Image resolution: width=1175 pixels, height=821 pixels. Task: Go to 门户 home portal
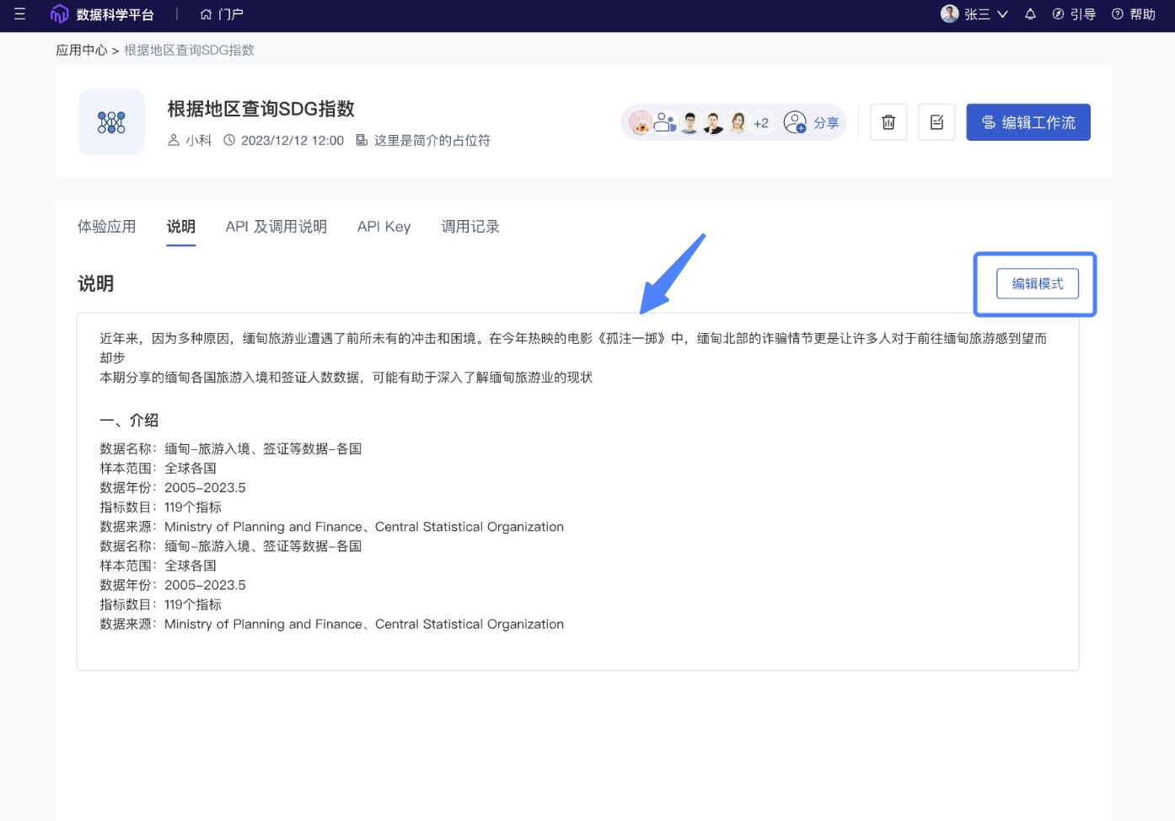[222, 14]
